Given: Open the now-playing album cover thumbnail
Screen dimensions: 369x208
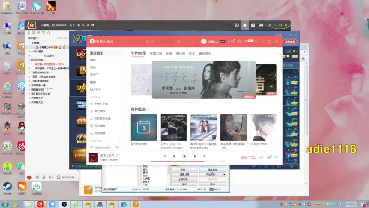Looking at the screenshot, I should tap(93, 158).
